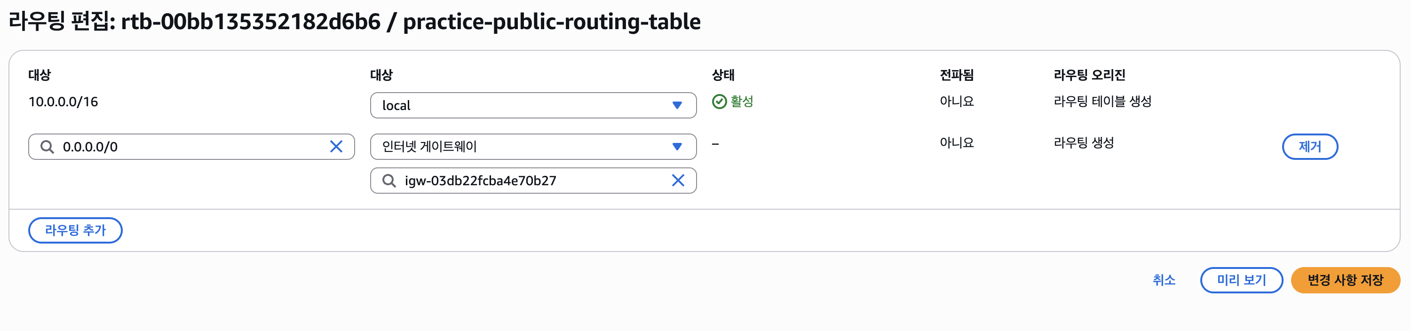This screenshot has width=1411, height=331.
Task: Click the practice-public-routing-table page heading
Action: click(x=552, y=22)
